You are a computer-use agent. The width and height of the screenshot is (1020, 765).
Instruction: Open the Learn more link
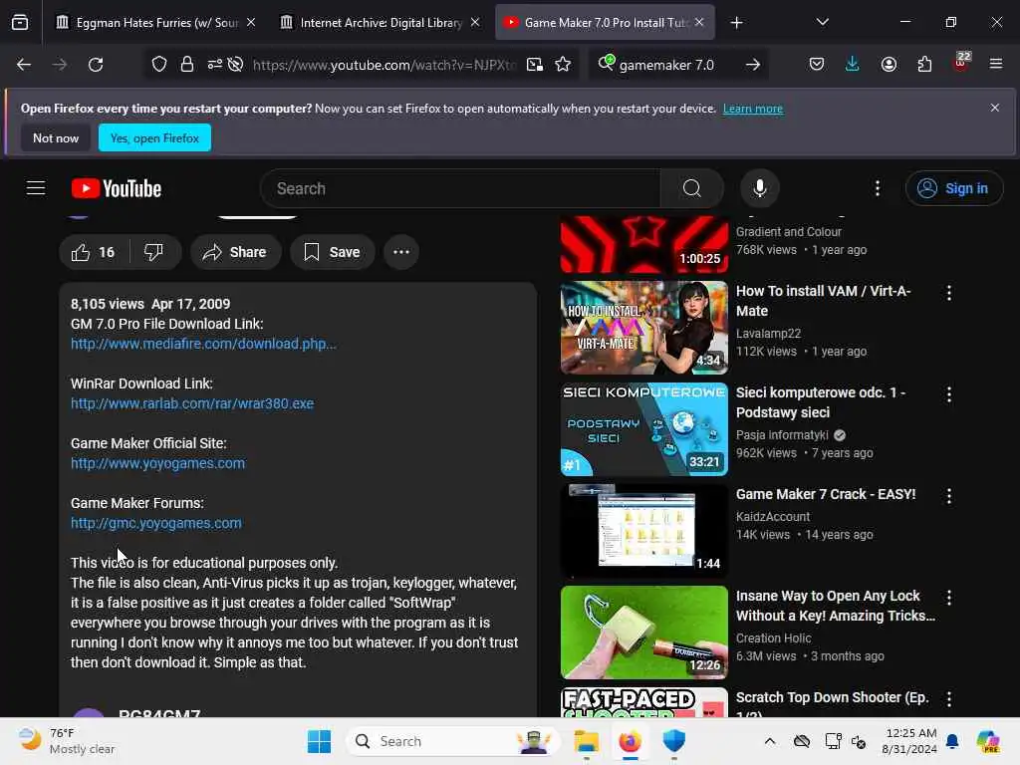pyautogui.click(x=753, y=109)
